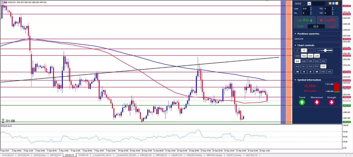Toggle the VOL volumes button
The width and height of the screenshot is (353, 157).
pyautogui.click(x=317, y=61)
